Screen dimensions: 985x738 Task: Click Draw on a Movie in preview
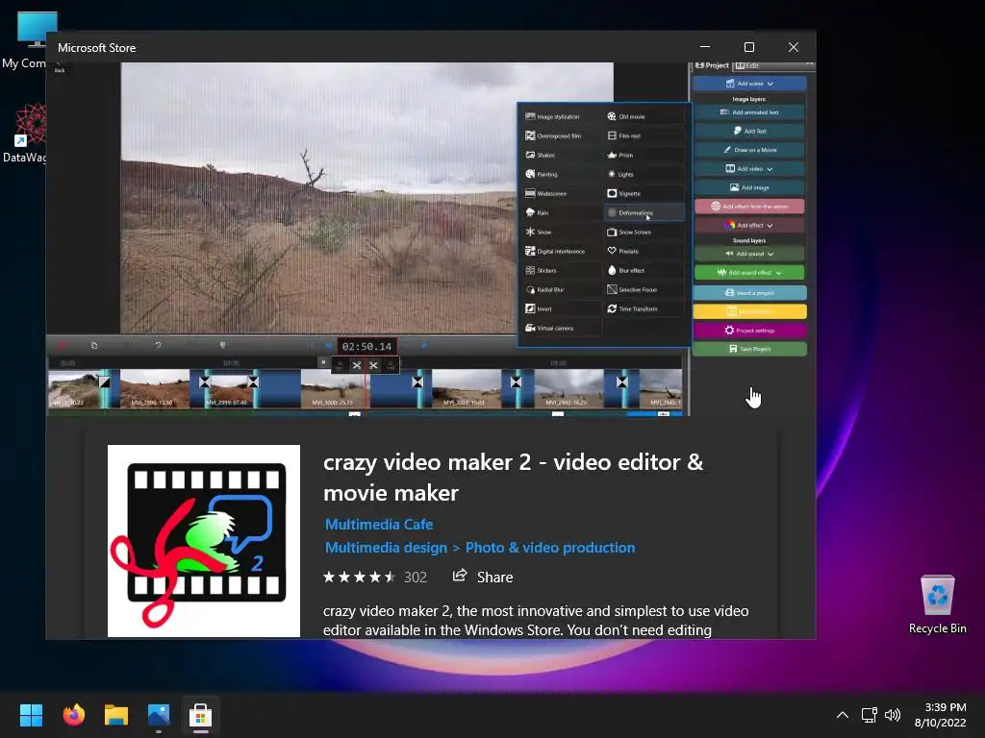(749, 150)
